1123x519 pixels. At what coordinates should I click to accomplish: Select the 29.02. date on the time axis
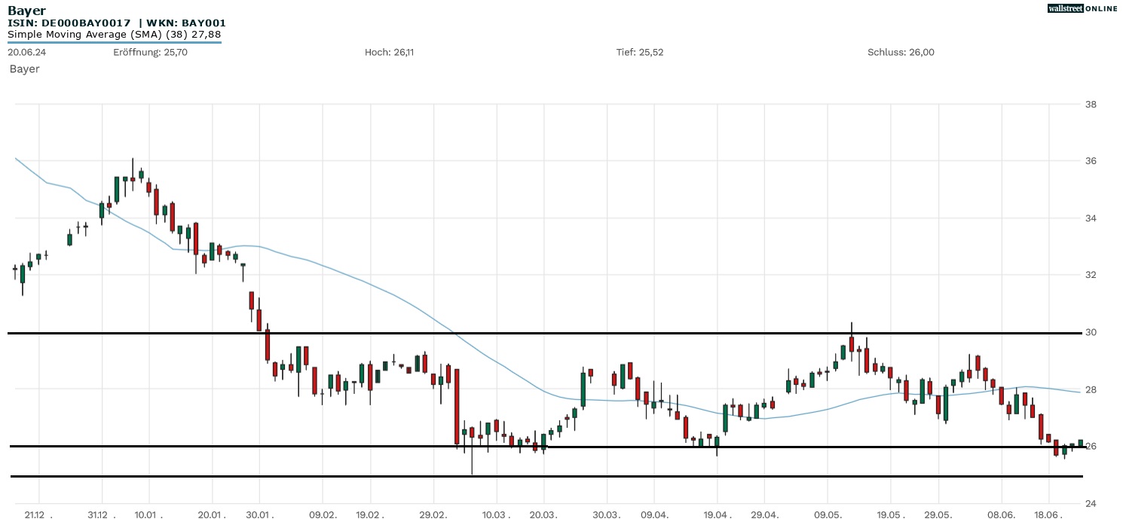[433, 514]
